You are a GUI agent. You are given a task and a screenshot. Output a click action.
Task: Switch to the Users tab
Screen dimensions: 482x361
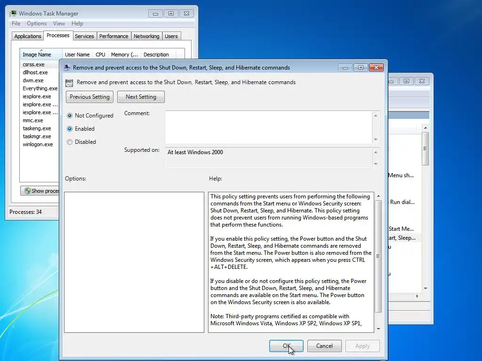click(x=171, y=36)
